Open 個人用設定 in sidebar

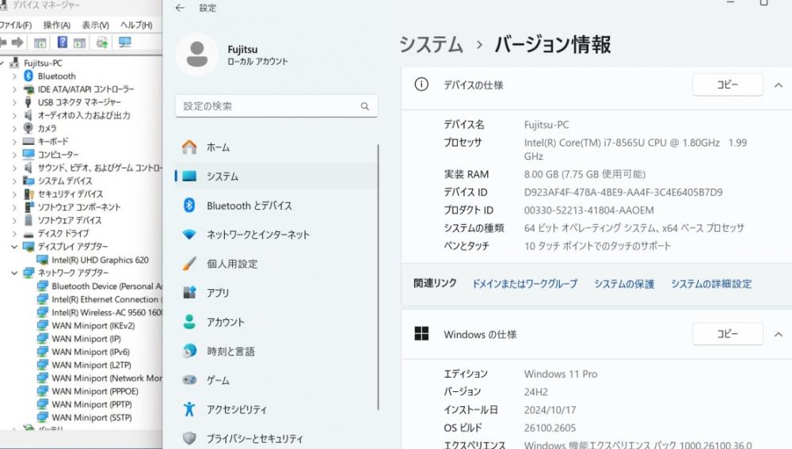[x=276, y=264]
